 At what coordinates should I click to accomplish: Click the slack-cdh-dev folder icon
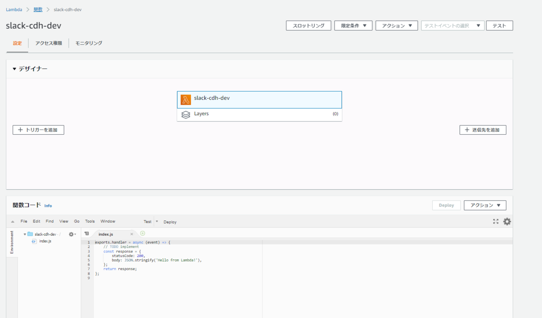pos(30,234)
